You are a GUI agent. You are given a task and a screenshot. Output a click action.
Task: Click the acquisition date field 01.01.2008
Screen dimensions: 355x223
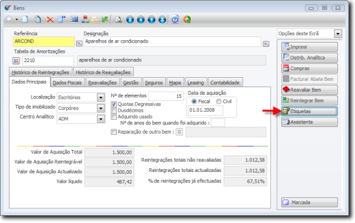click(x=205, y=110)
